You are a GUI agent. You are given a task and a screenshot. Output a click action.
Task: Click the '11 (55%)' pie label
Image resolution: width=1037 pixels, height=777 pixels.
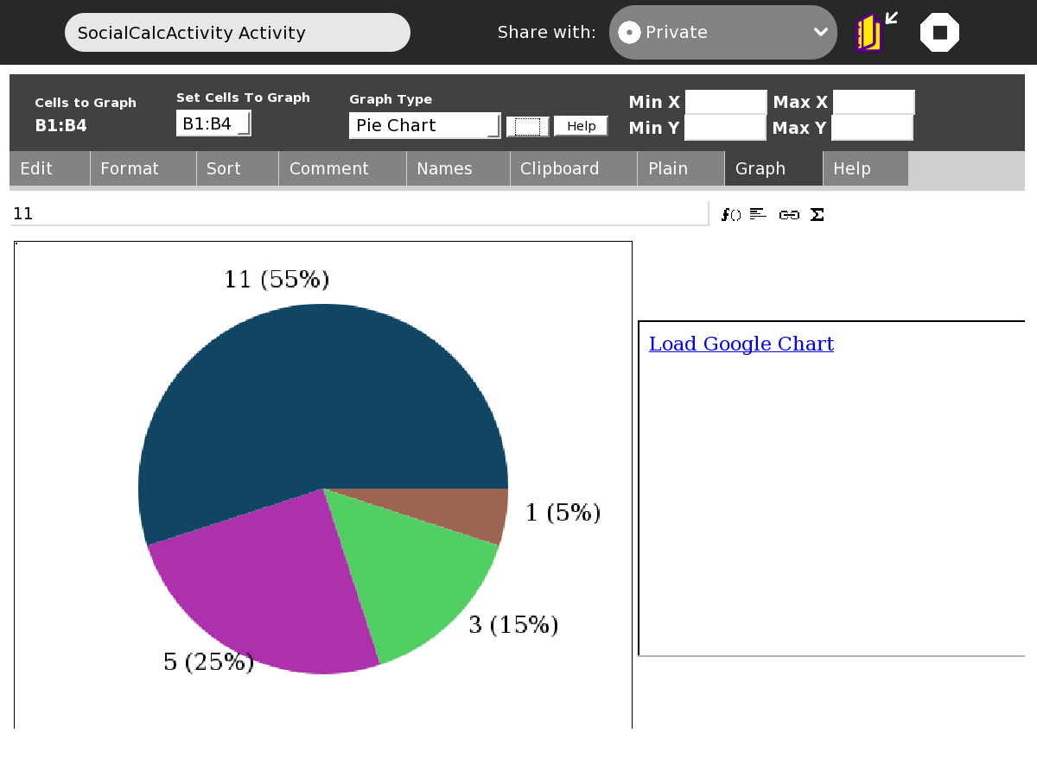tap(277, 279)
